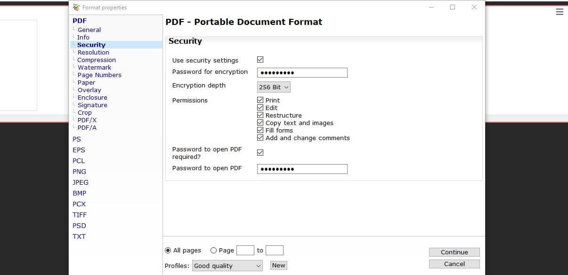Image resolution: width=568 pixels, height=275 pixels.
Task: Open the Encryption depth 256 Bit dropdown
Action: [x=274, y=87]
